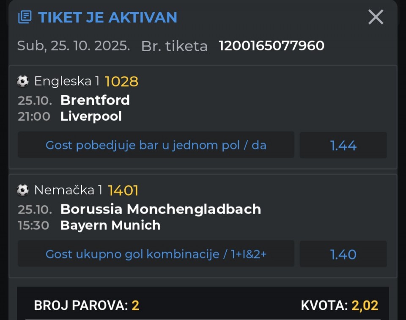The image size is (406, 320).
Task: Click the Bayern Munich team name
Action: 110,225
